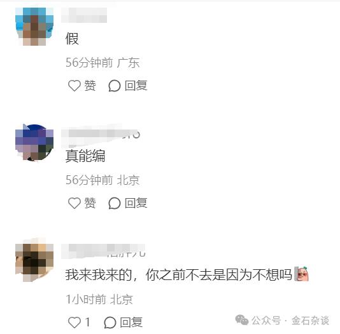Click "赞" label under "假" comment
The image size is (340, 334).
click(x=90, y=86)
